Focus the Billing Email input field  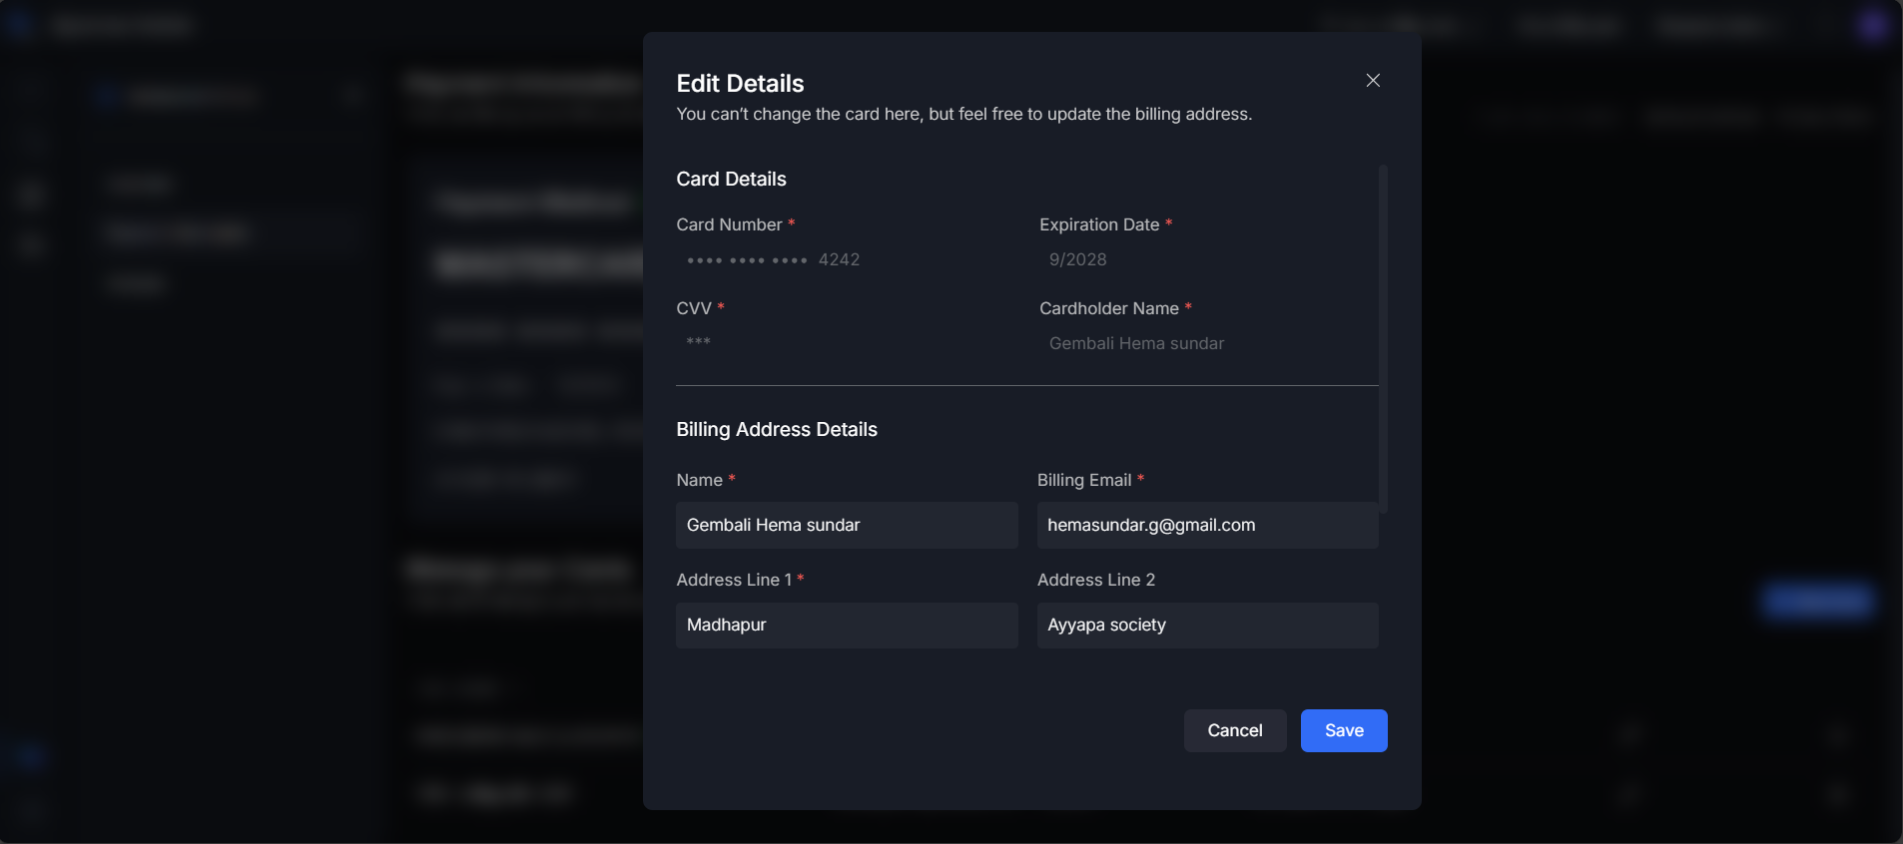click(x=1206, y=525)
